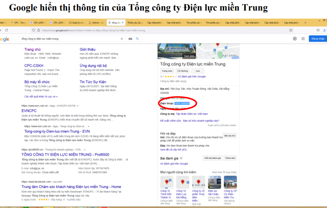Click the Firefox URL address bar
The width and height of the screenshot is (327, 208).
[x=163, y=30]
